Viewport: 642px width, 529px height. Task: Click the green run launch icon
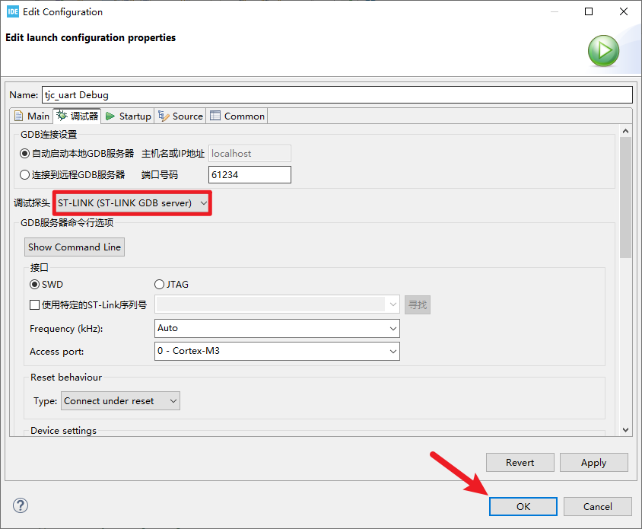pos(603,51)
